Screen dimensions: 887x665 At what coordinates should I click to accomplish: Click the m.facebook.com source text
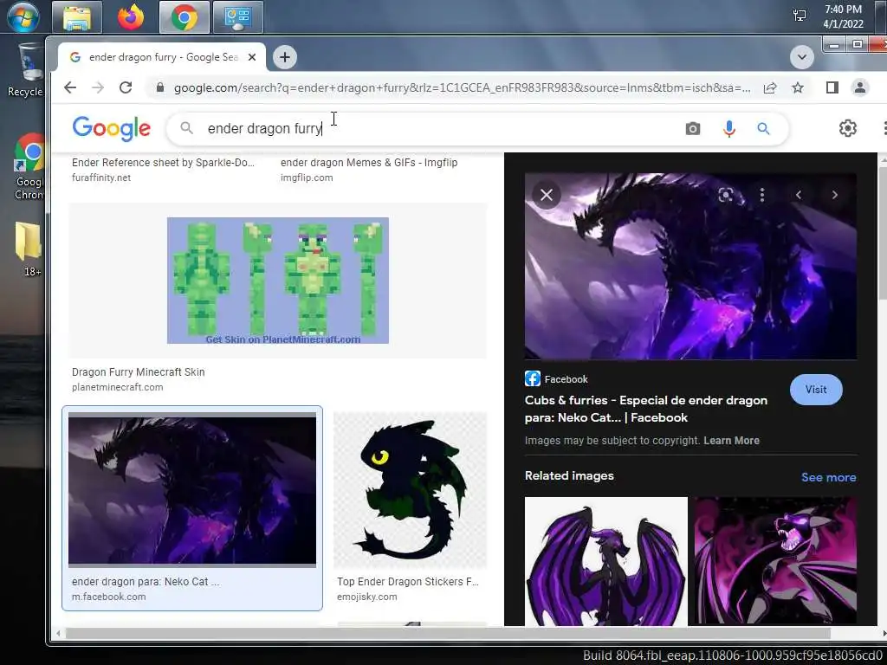(108, 597)
